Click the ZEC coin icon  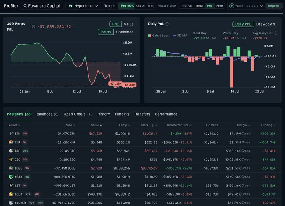click(x=11, y=160)
